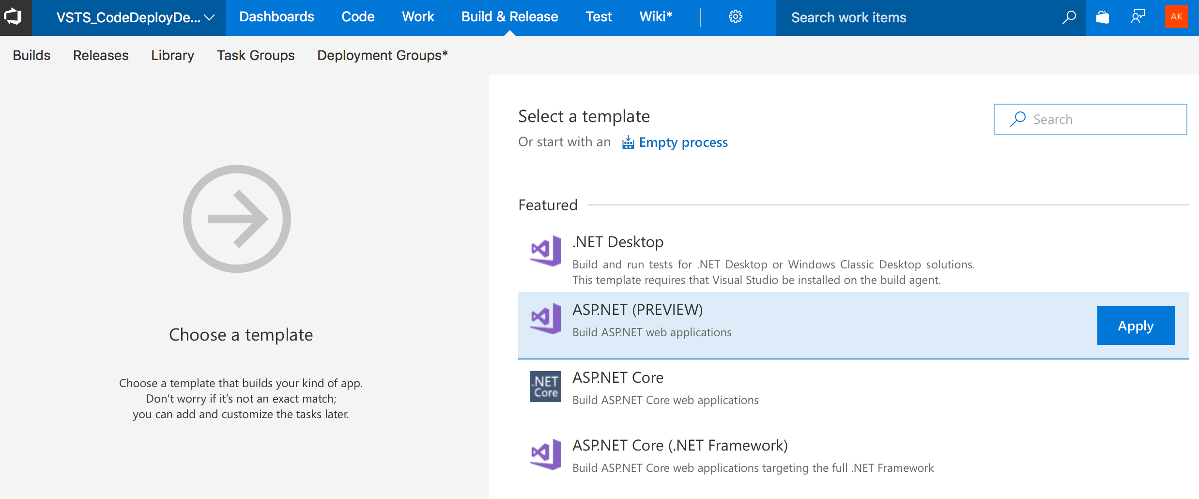The height and width of the screenshot is (499, 1199).
Task: Select the ASP.NET Core template icon
Action: (x=545, y=387)
